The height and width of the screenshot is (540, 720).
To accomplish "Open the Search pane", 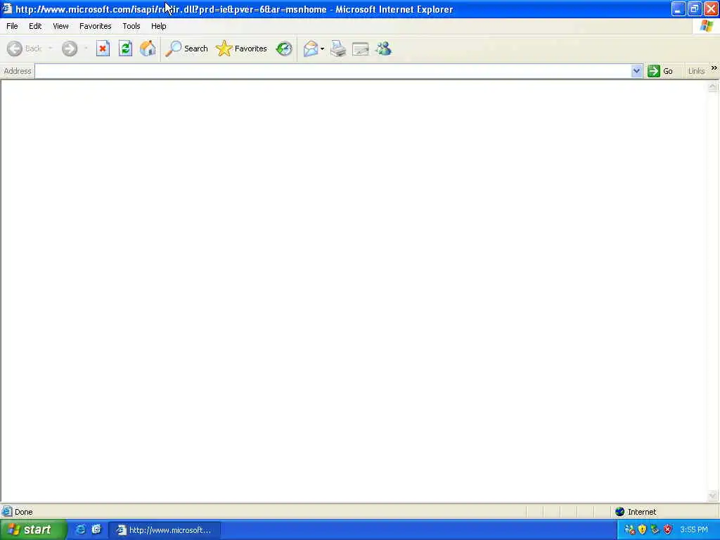I will coord(186,49).
